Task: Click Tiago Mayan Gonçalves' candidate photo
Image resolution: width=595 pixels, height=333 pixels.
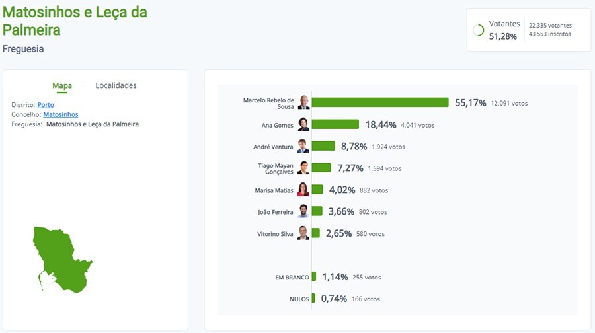Action: 303,168
